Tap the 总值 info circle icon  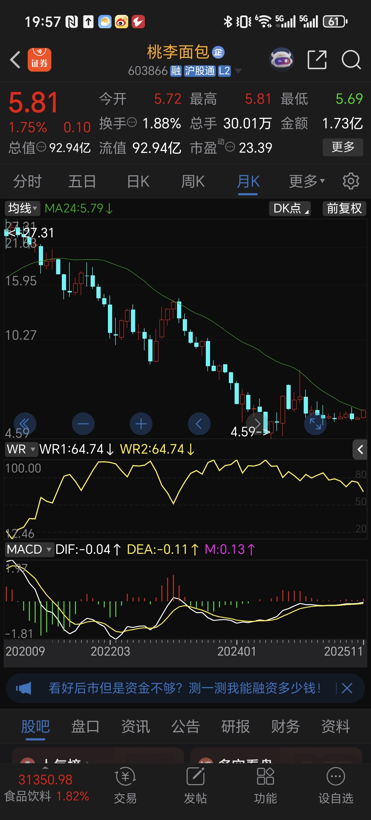(41, 147)
